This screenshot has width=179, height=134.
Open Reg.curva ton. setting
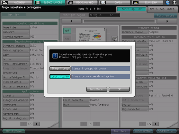coord(135,109)
